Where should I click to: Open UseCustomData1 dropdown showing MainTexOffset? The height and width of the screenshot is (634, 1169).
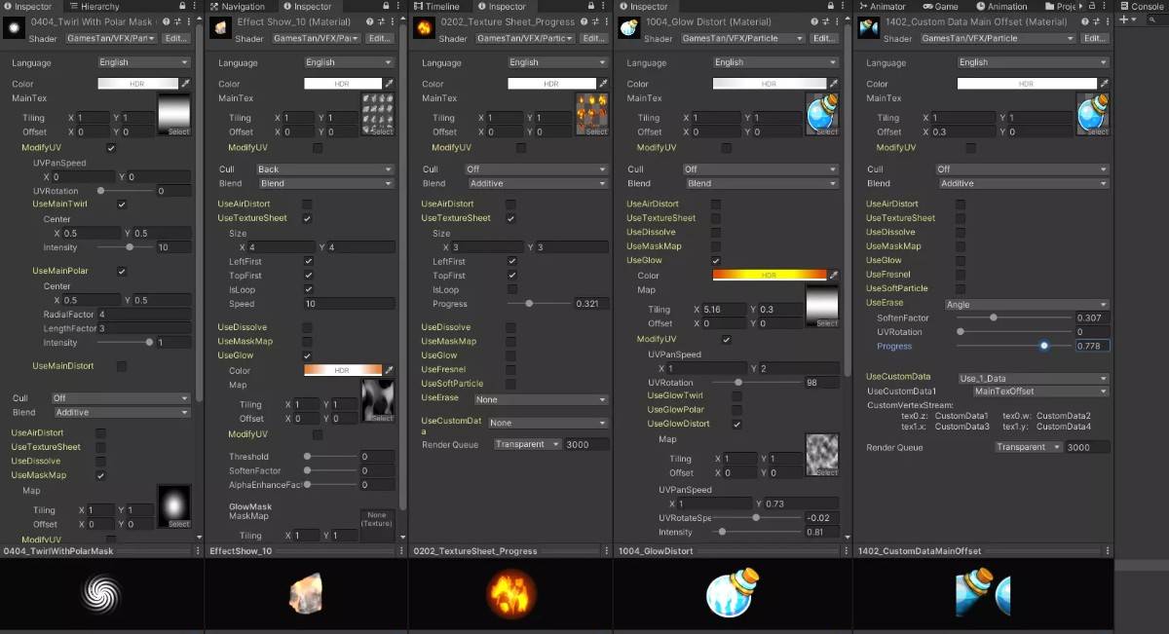pyautogui.click(x=1040, y=392)
